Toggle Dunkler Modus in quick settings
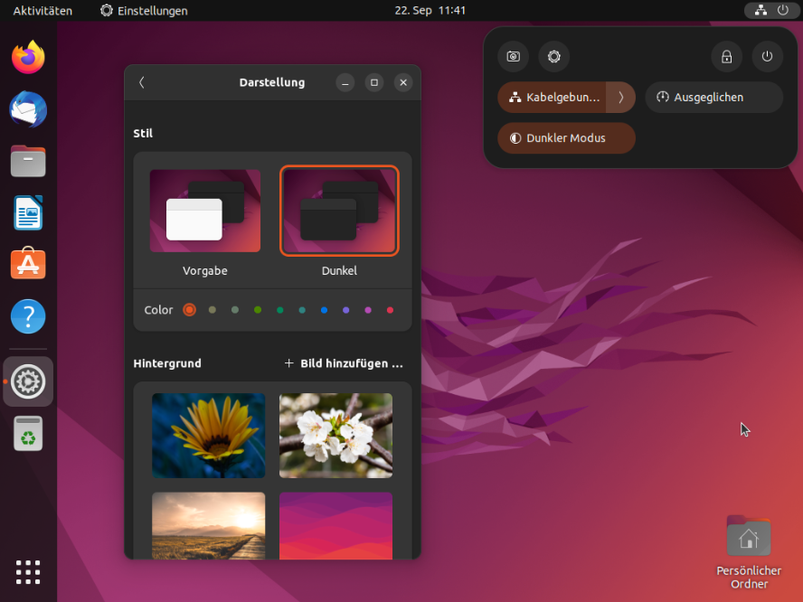This screenshot has height=602, width=803. [566, 138]
